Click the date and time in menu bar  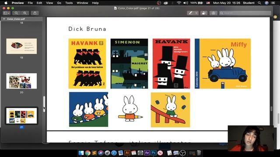coord(227,3)
